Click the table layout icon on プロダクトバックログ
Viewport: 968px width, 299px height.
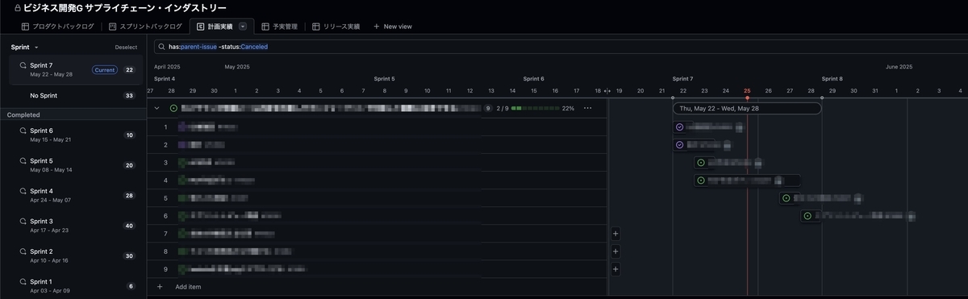[x=25, y=27]
